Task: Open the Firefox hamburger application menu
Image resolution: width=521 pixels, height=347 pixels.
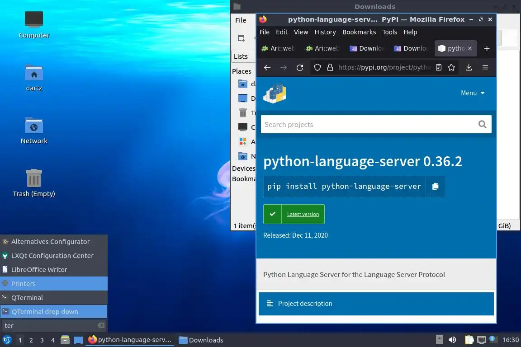Action: click(485, 67)
